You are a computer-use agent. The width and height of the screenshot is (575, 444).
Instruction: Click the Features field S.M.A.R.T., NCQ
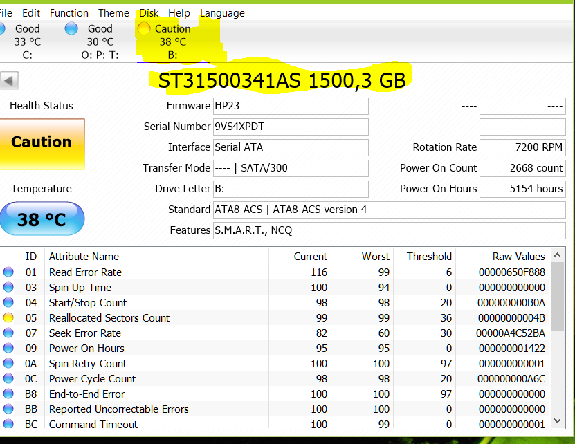point(390,230)
